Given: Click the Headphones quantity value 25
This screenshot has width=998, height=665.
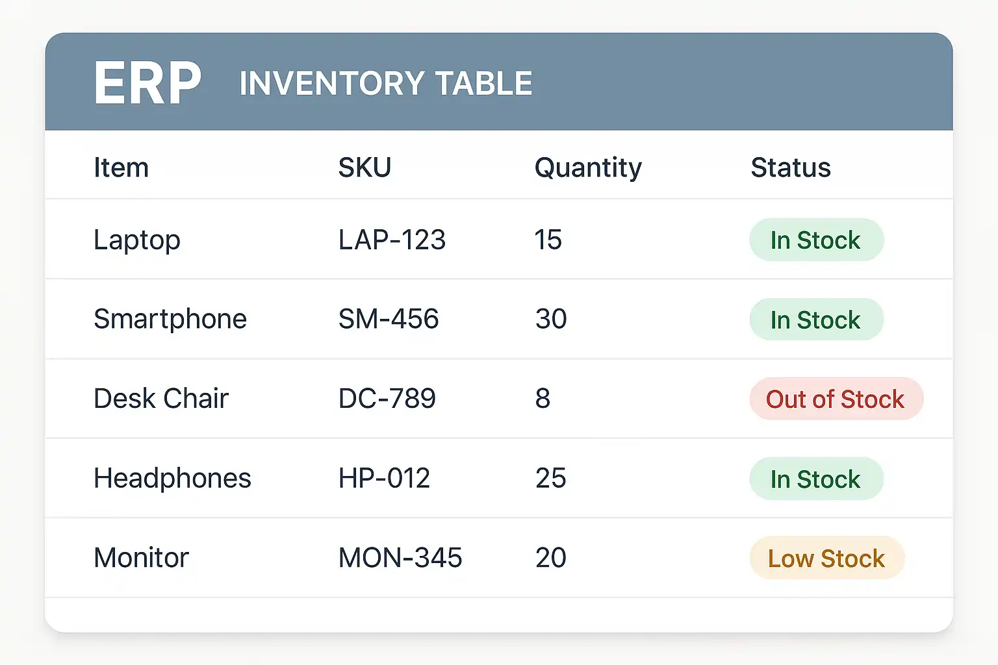Looking at the screenshot, I should [x=550, y=478].
